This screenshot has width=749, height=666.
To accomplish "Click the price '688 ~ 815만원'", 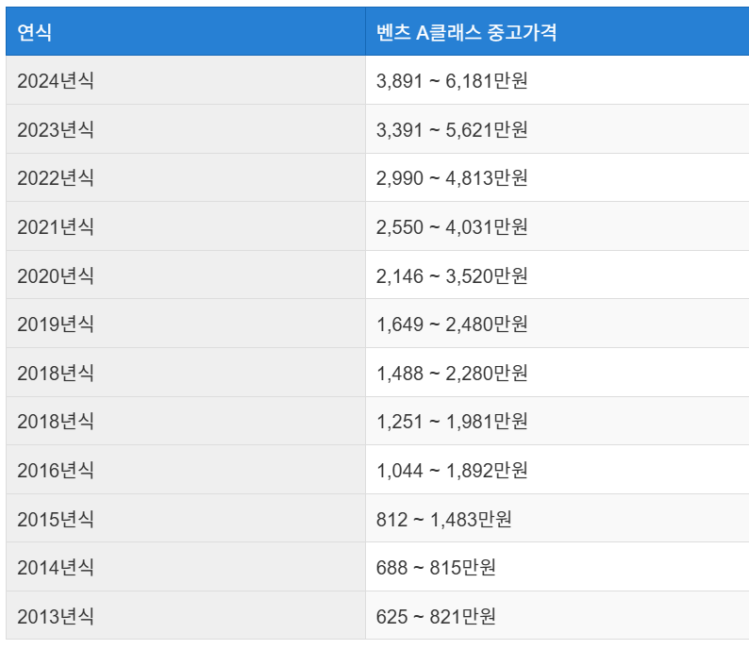I will pos(436,568).
